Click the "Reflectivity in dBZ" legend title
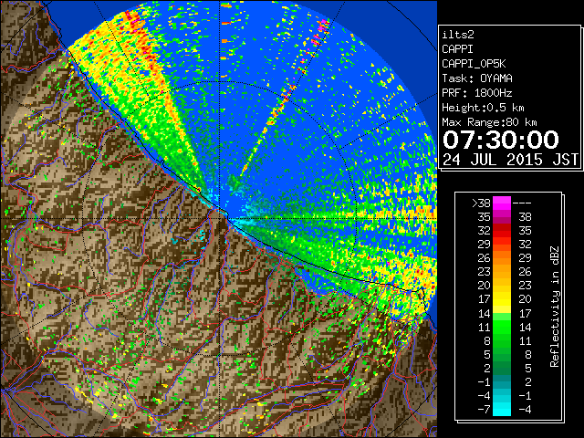Image resolution: width=584 pixels, height=438 pixels. click(554, 307)
